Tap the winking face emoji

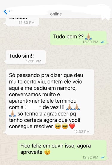(x=47, y=152)
